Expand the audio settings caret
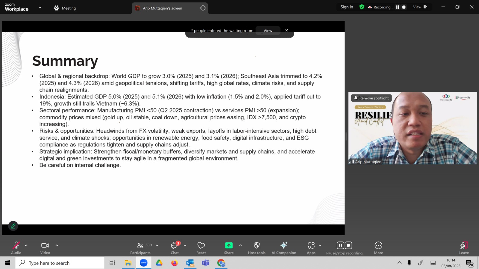The image size is (479, 269). [26, 245]
